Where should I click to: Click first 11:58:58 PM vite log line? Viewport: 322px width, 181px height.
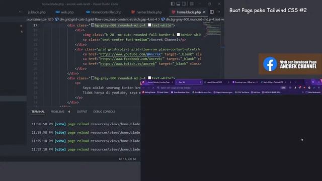tap(86, 124)
